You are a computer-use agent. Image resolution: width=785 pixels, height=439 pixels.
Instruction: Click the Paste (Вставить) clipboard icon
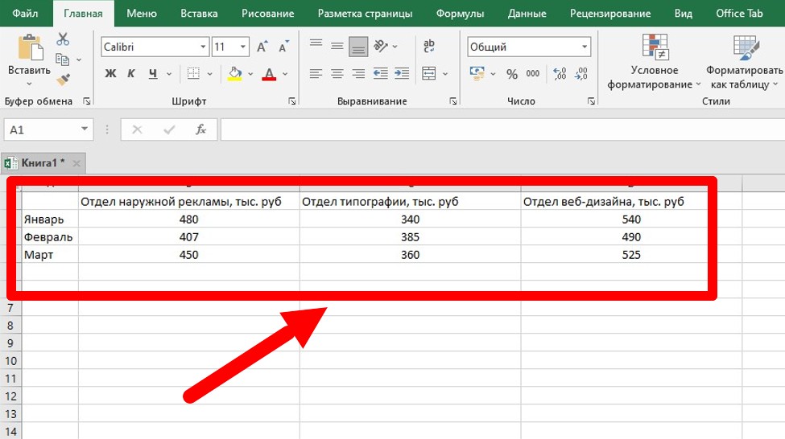30,48
